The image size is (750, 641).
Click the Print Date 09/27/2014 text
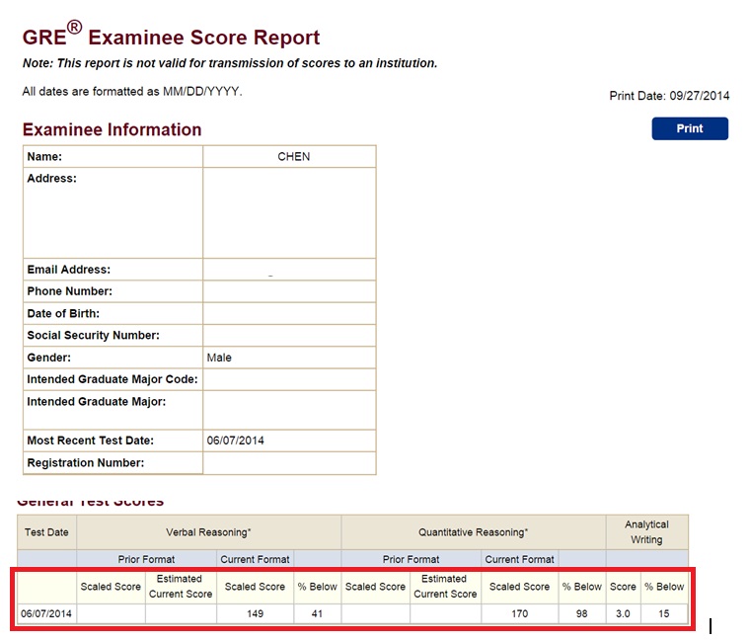(669, 96)
